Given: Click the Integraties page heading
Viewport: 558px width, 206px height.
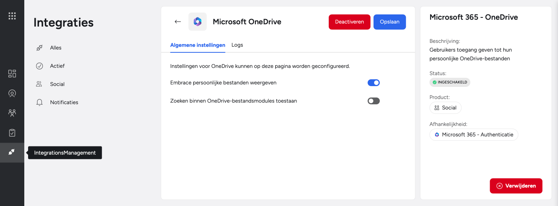Looking at the screenshot, I should click(63, 23).
